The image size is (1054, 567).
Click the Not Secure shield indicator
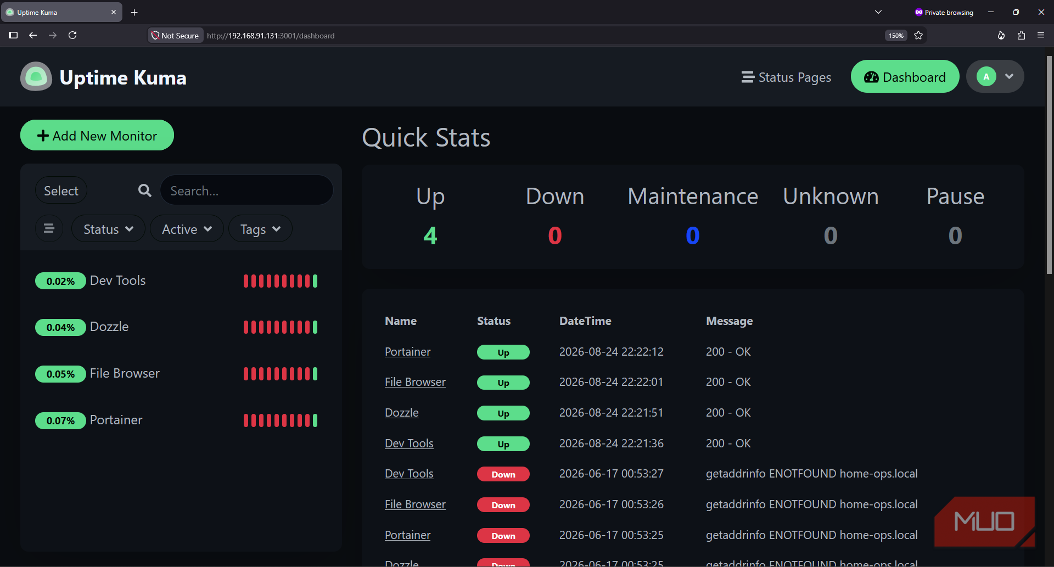pos(175,35)
